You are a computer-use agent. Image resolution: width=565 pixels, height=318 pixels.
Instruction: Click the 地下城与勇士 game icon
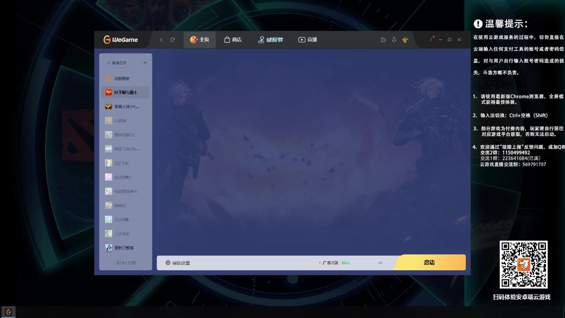tap(109, 92)
